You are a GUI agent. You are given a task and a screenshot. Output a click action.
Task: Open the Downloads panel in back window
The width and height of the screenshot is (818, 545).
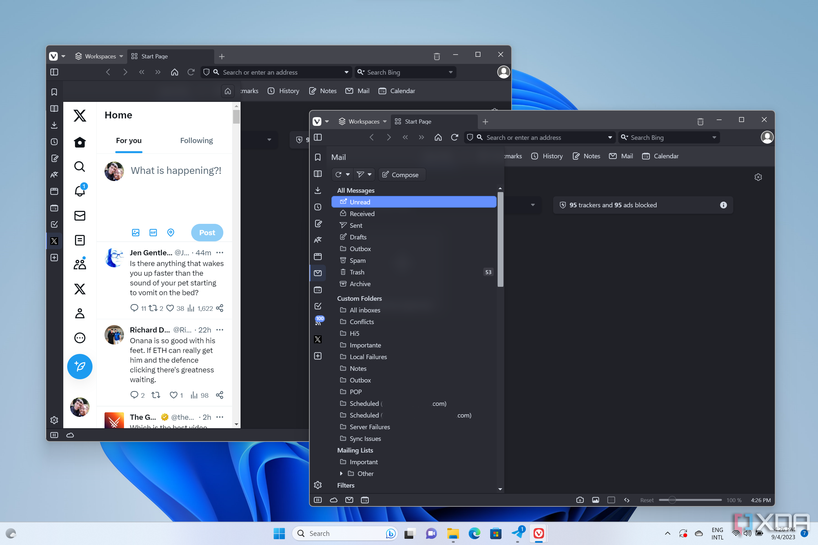click(x=54, y=125)
